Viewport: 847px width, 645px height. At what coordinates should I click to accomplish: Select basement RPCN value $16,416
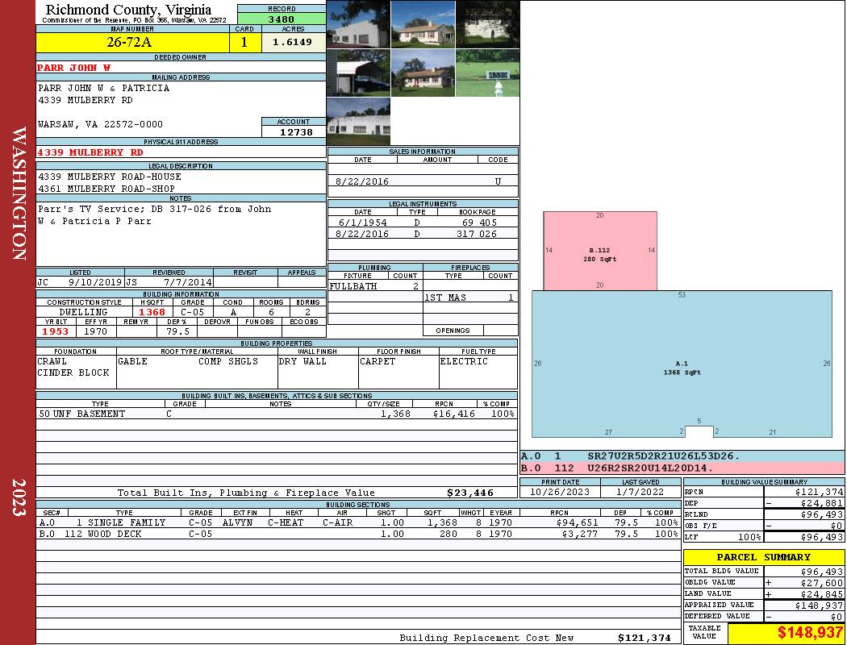tap(453, 414)
